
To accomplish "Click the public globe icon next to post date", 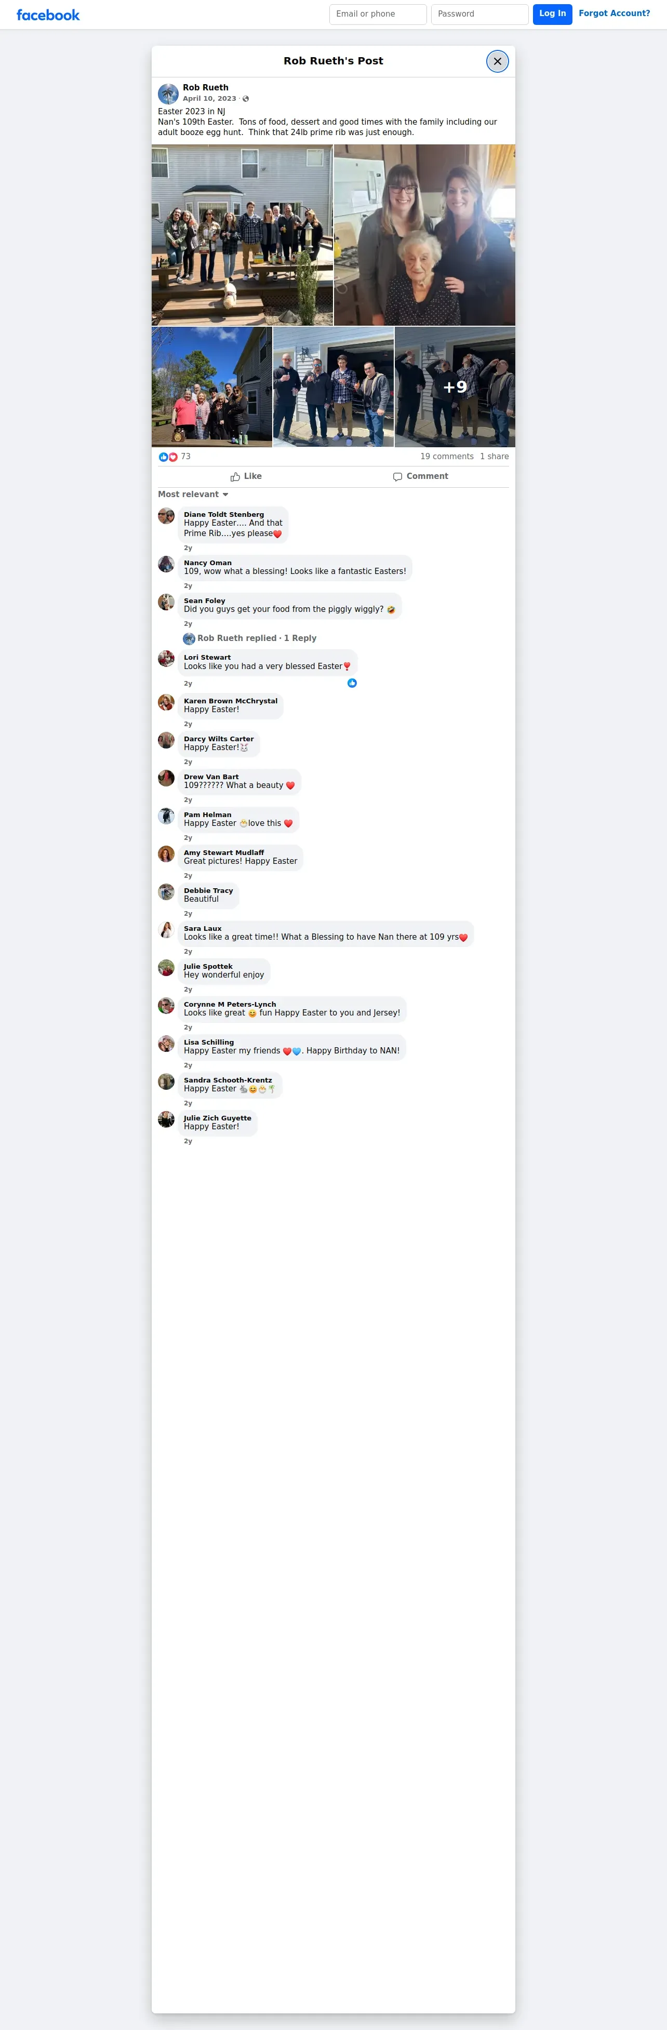I will (245, 99).
